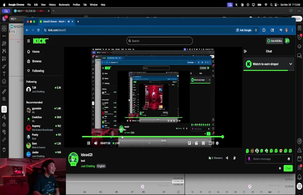
Task: Open the Apple menu
Action: click(4, 5)
